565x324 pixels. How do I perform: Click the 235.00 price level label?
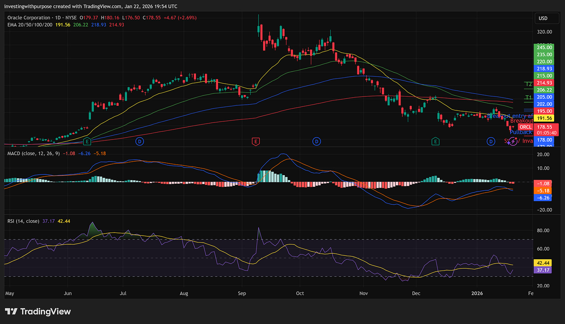coord(544,55)
